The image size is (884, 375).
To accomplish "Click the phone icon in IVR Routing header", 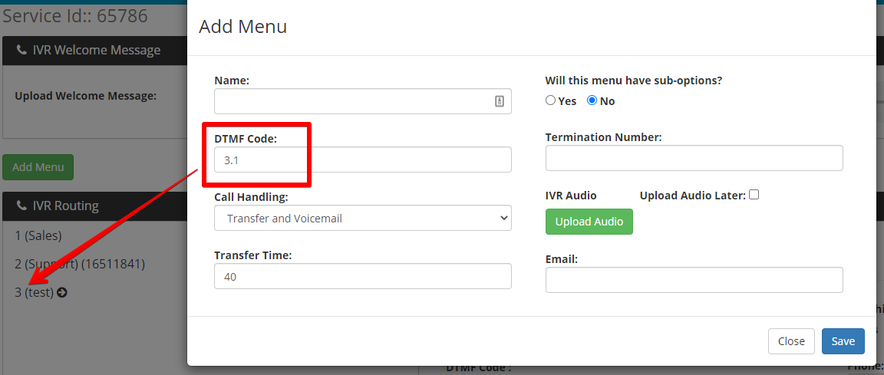I will (x=22, y=206).
